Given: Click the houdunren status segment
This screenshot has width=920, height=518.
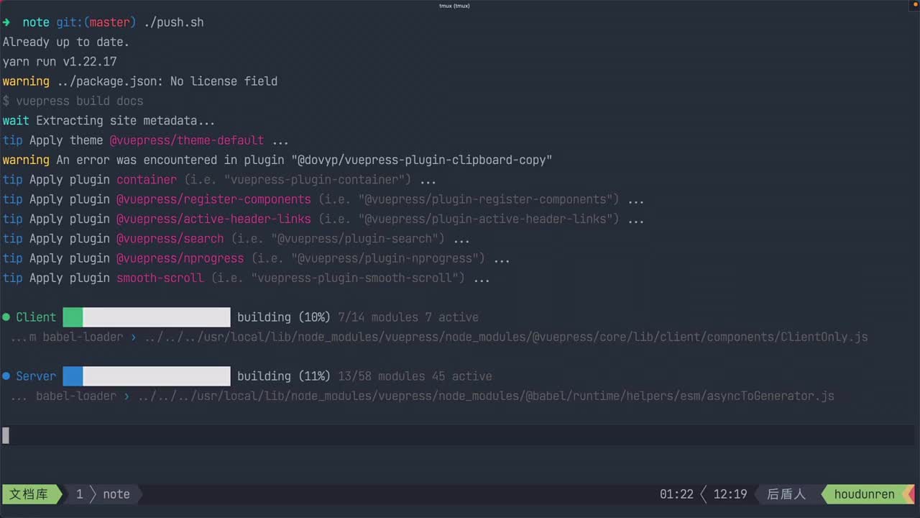Looking at the screenshot, I should (865, 494).
